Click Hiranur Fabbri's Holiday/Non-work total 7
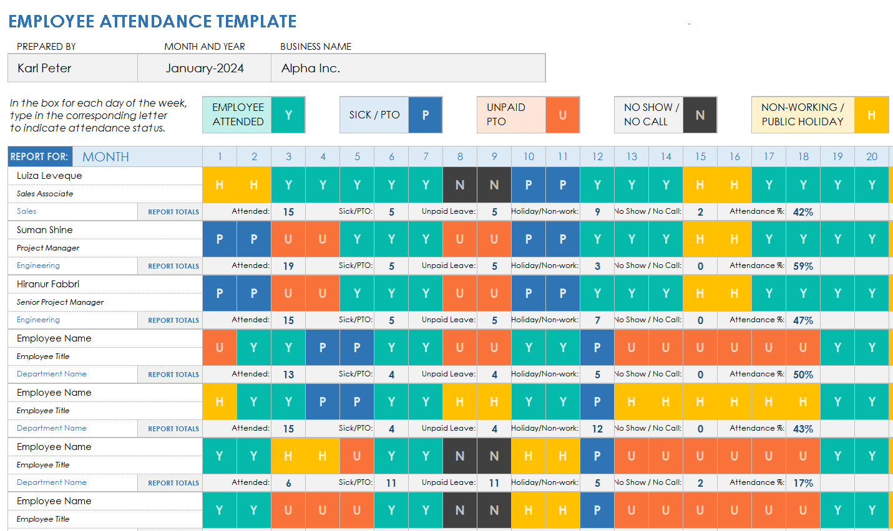The height and width of the screenshot is (531, 893). (597, 320)
